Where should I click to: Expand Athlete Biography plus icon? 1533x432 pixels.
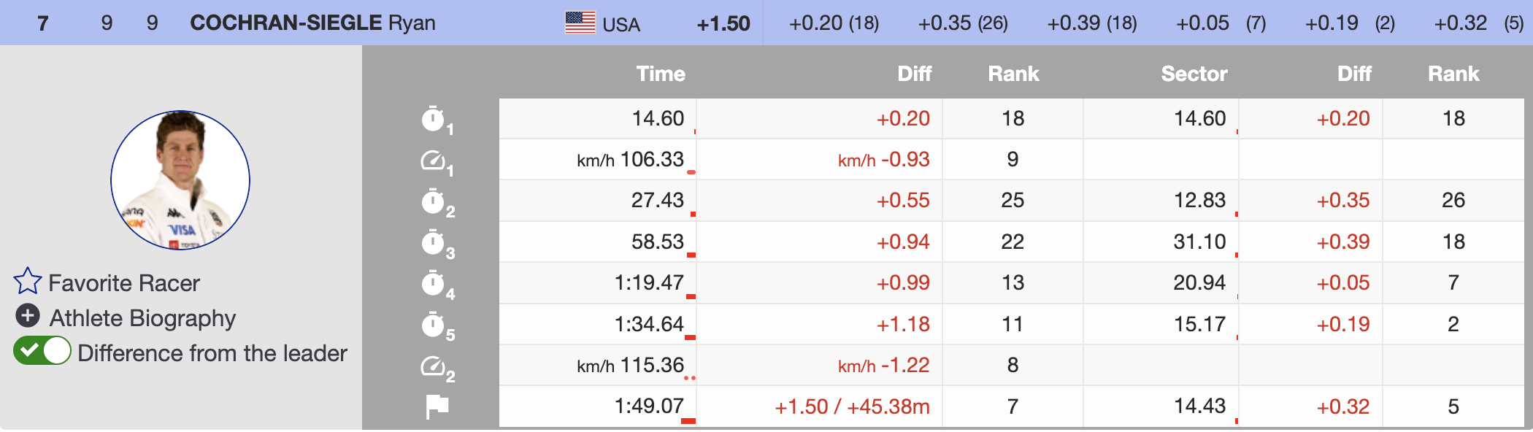coord(28,316)
